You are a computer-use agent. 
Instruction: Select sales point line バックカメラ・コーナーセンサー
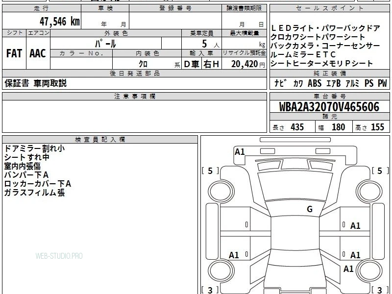pyautogui.click(x=325, y=46)
